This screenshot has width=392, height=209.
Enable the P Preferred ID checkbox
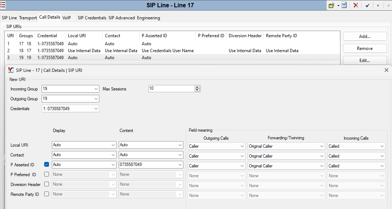click(x=46, y=174)
